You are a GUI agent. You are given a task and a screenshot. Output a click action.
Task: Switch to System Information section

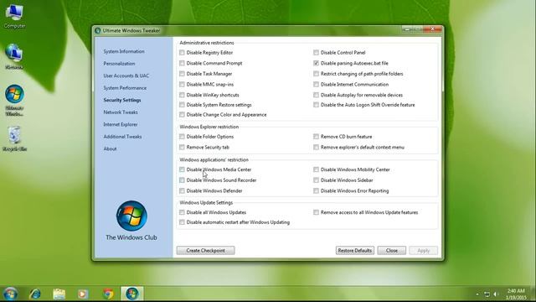pos(124,51)
